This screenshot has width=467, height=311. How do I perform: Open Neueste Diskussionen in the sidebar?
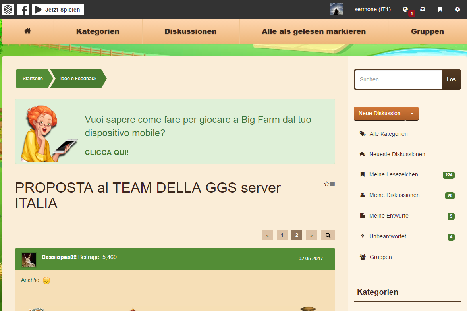(397, 154)
